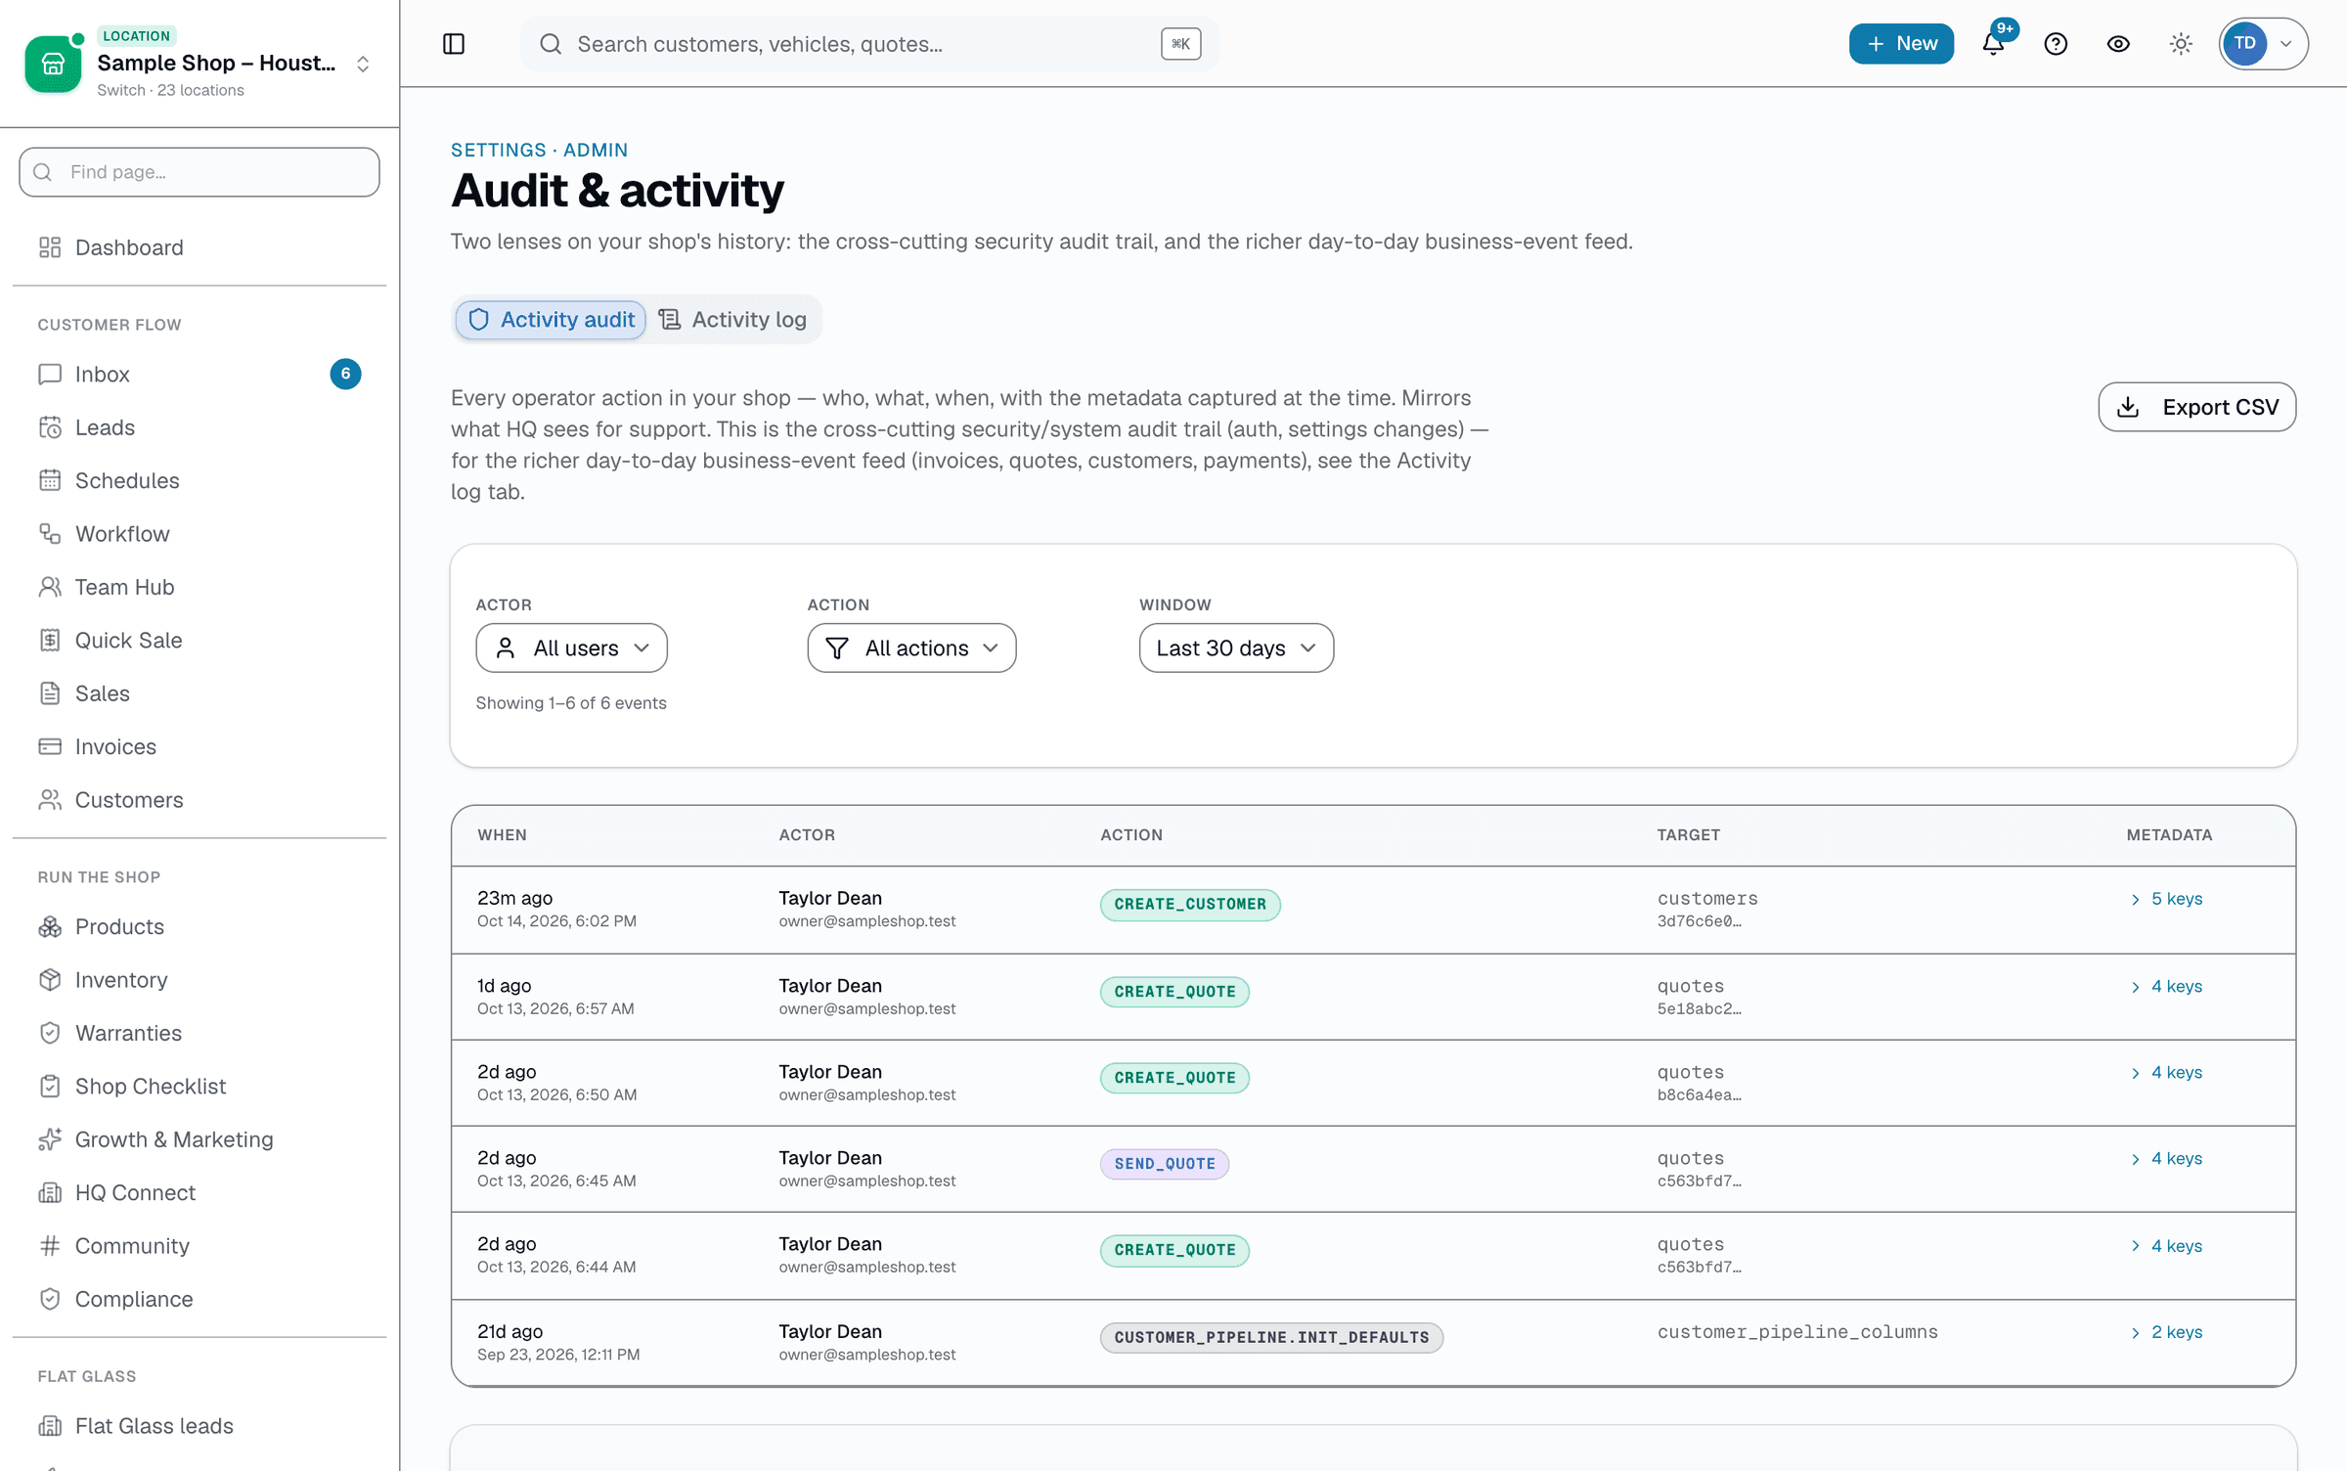Screen dimensions: 2347x1471
Task: Click the SEND_QUOTE action badge
Action: click(x=1165, y=1164)
